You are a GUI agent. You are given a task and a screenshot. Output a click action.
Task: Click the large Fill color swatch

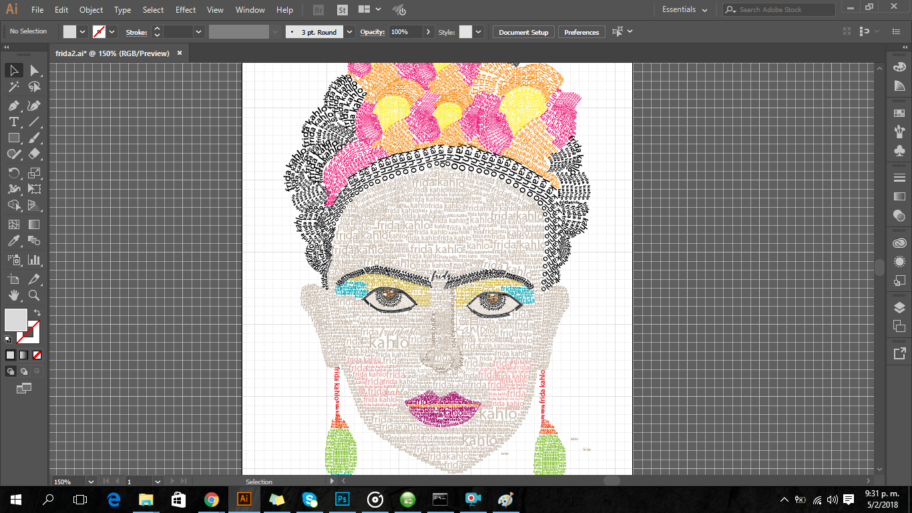[16, 319]
